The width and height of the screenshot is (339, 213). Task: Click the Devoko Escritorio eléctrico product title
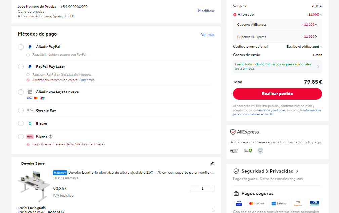141,173
